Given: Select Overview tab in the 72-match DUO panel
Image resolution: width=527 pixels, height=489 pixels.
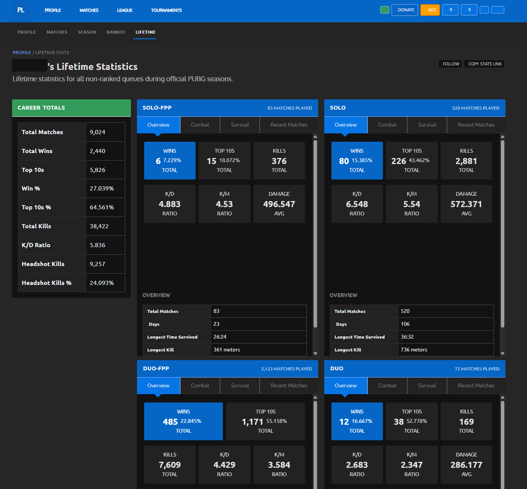Looking at the screenshot, I should pos(346,385).
